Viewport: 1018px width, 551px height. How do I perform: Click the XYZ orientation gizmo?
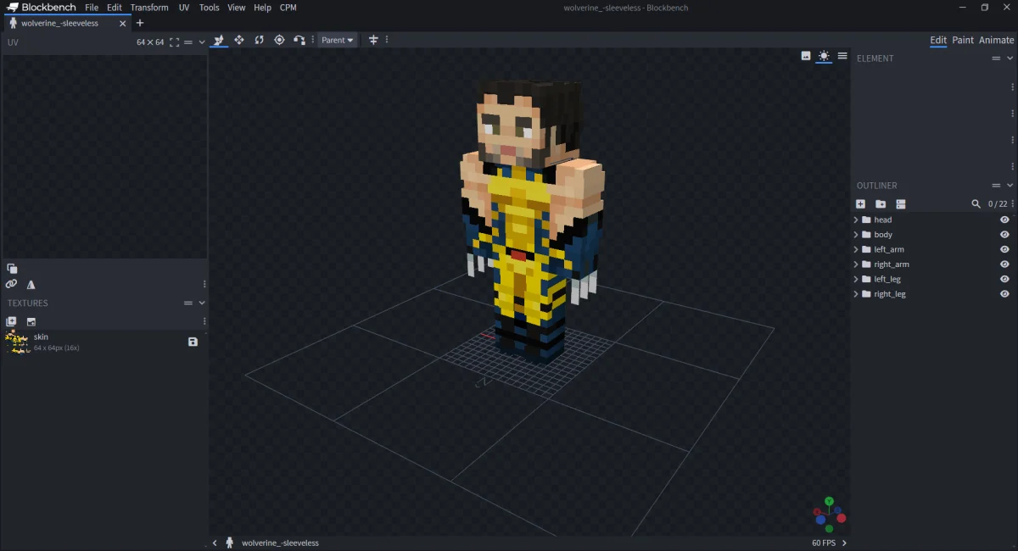829,514
